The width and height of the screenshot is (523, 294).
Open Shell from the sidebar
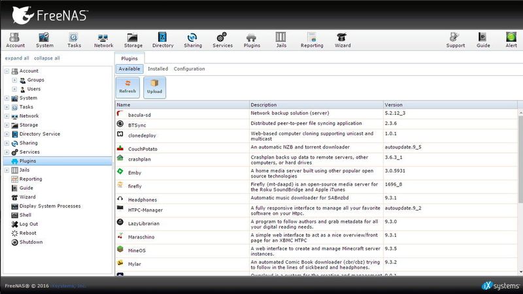[25, 215]
